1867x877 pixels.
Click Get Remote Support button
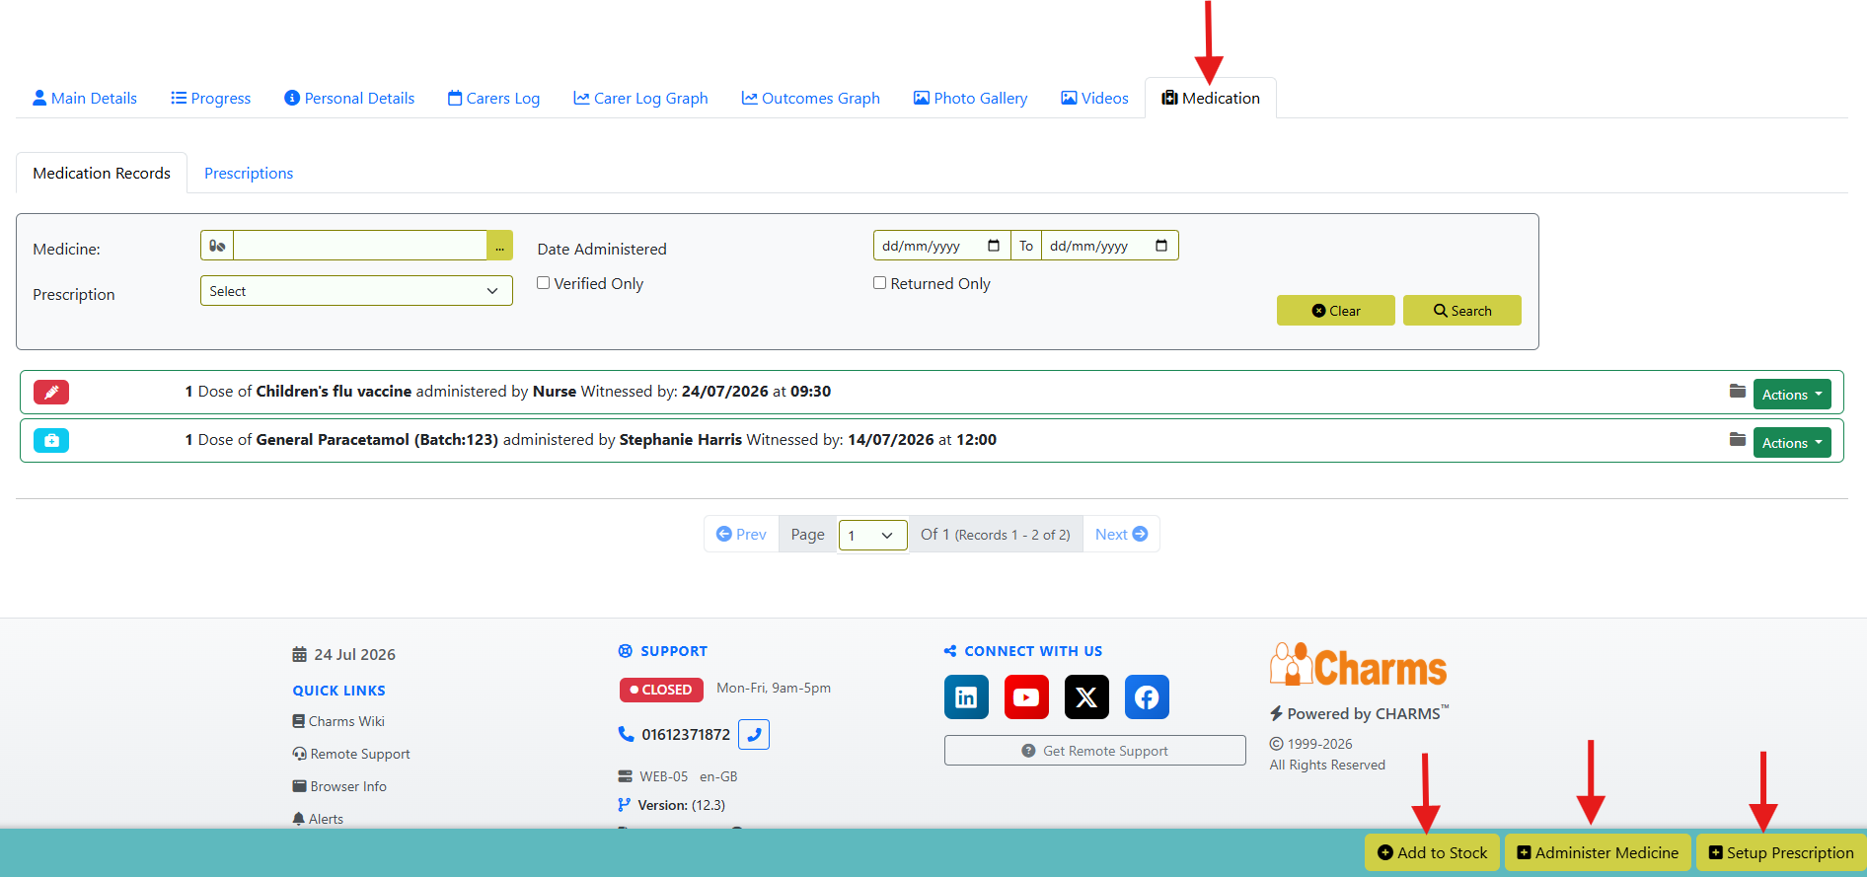(1095, 751)
